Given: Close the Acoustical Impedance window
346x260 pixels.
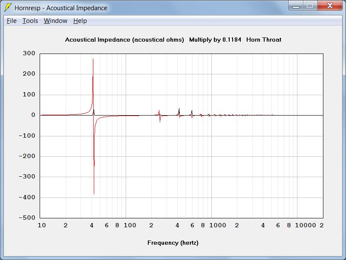Looking at the screenshot, I should (x=330, y=6).
